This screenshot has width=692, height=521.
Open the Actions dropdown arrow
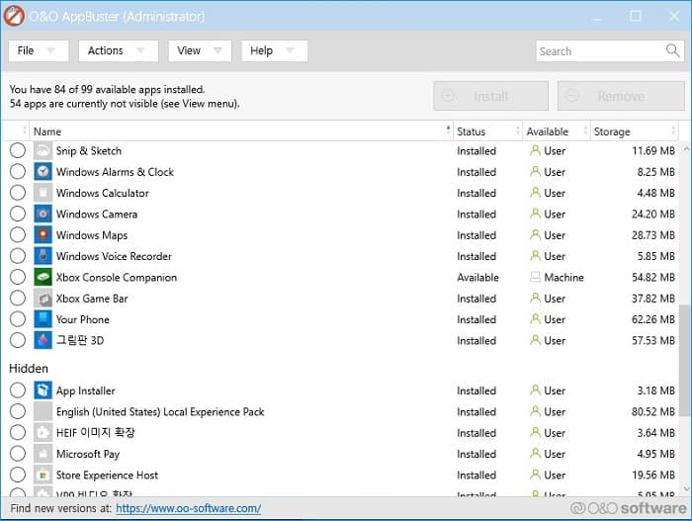click(x=140, y=50)
